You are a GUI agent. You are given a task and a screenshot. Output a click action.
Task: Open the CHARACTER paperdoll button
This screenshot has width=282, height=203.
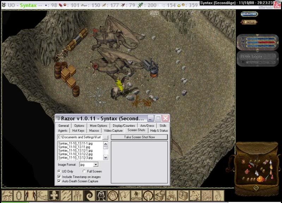(249, 14)
